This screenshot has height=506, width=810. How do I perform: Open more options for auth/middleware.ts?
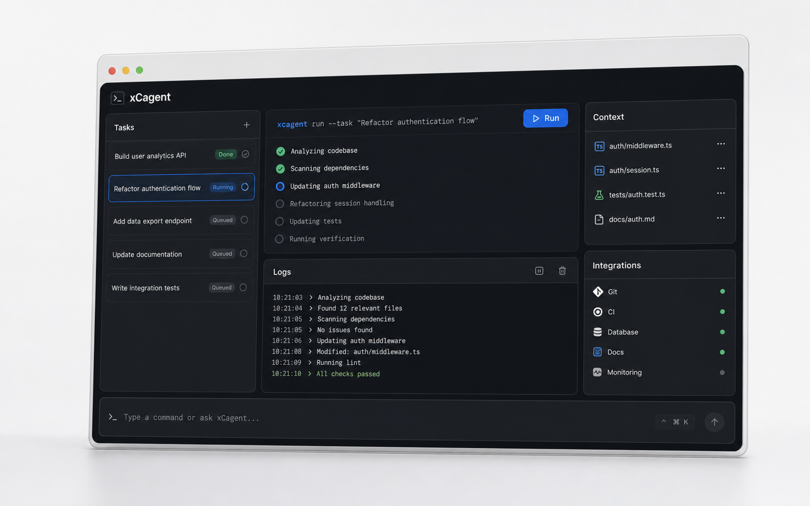(x=721, y=144)
